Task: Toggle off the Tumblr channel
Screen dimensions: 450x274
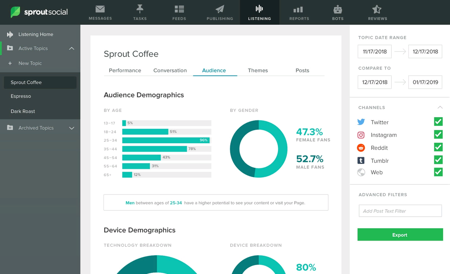Action: pos(438,160)
